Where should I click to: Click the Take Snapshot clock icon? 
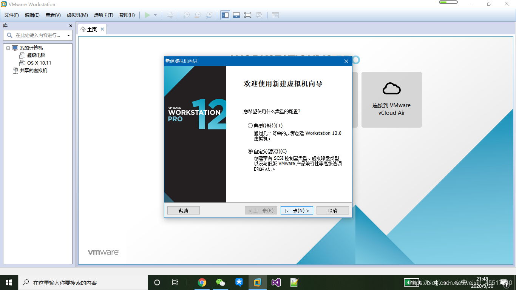[186, 15]
